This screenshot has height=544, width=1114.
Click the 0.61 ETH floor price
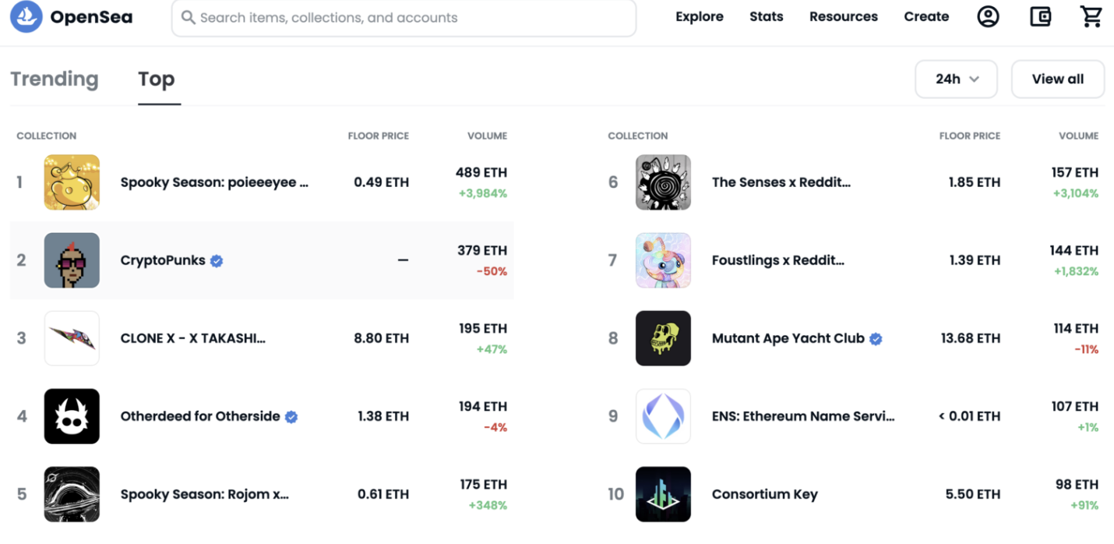(x=383, y=494)
